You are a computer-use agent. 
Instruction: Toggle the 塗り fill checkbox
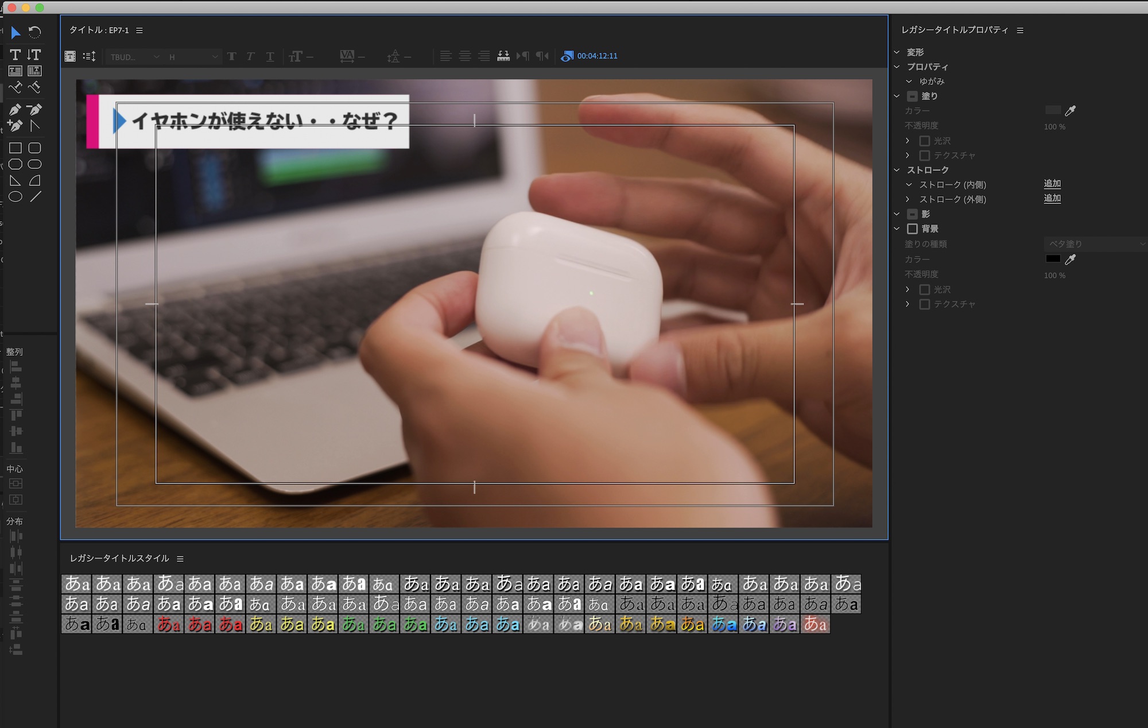tap(912, 96)
